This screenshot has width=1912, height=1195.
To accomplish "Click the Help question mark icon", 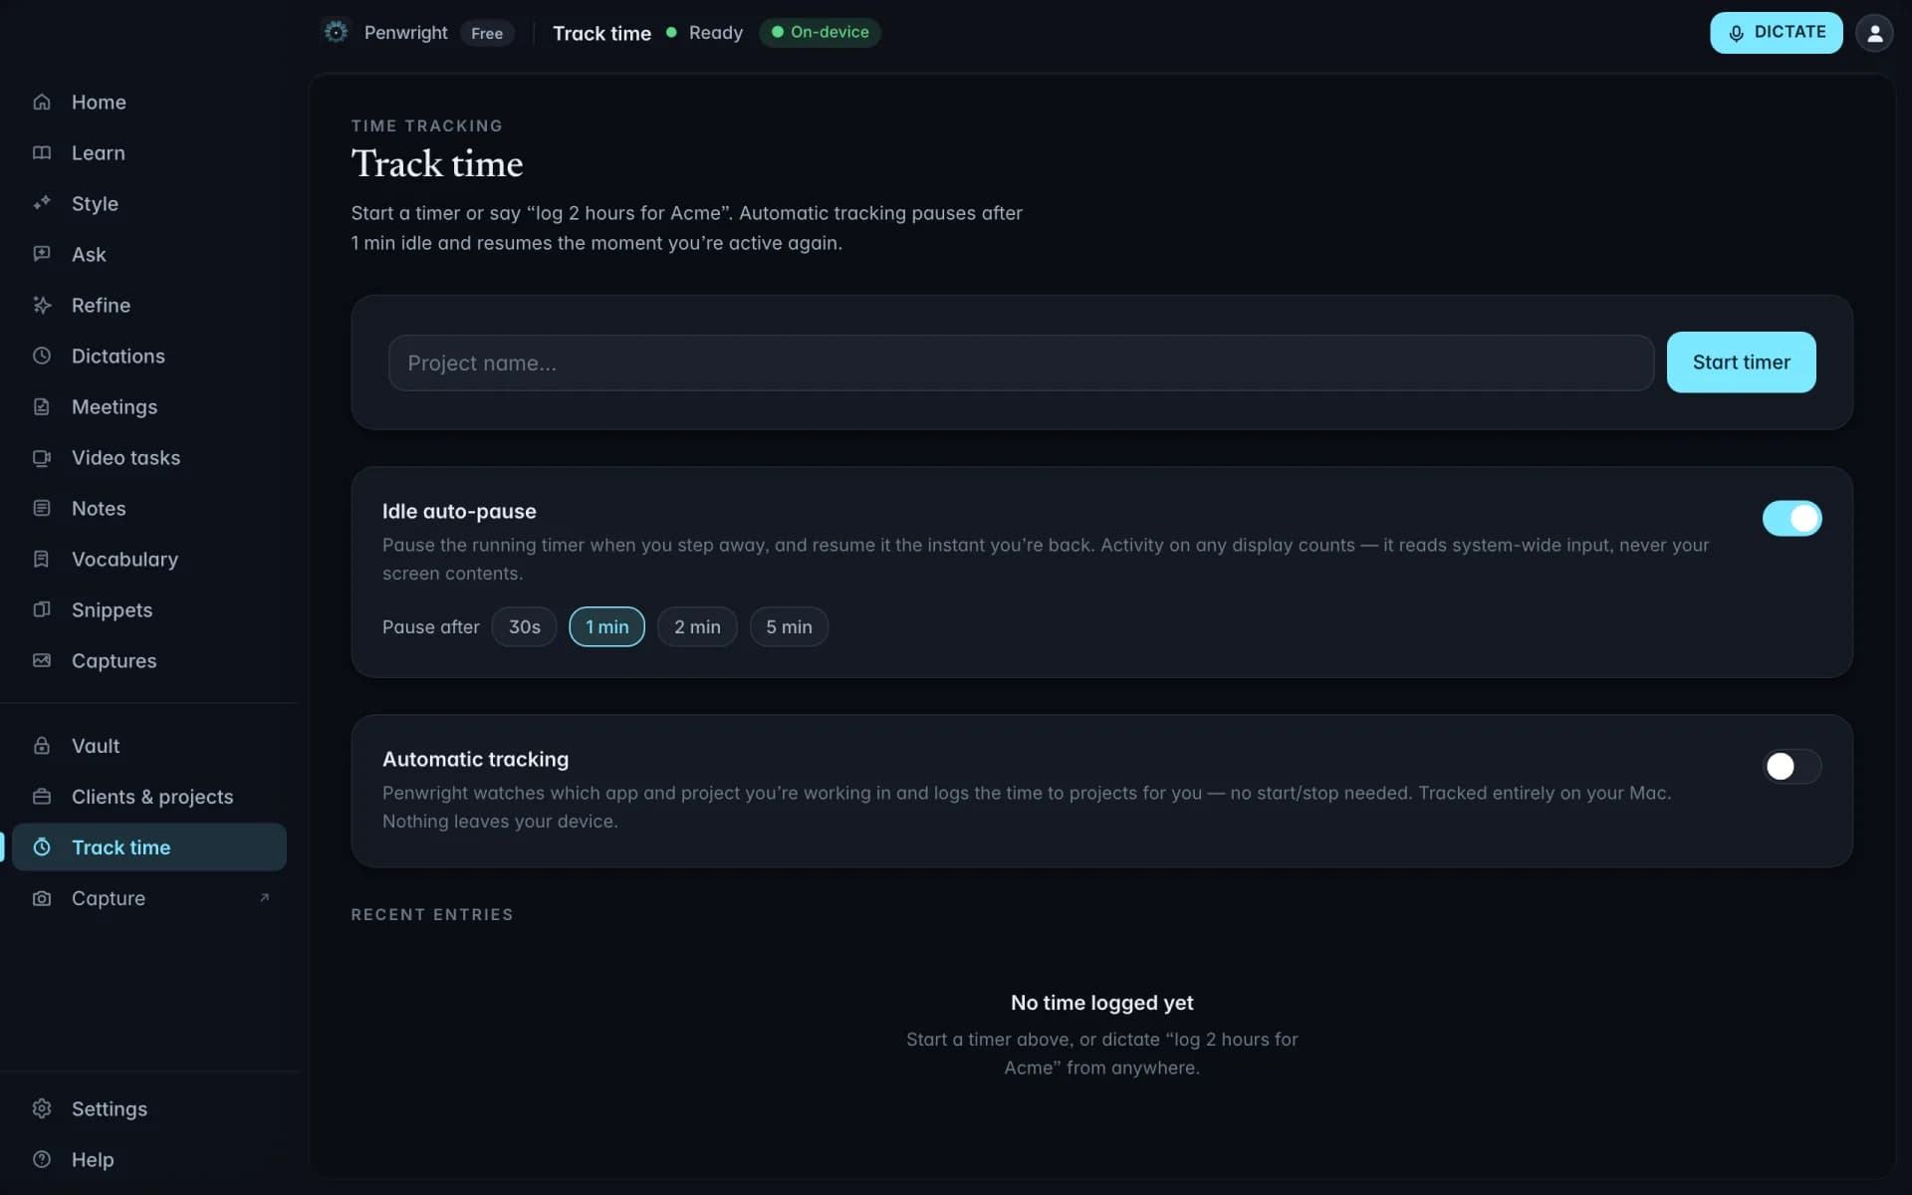I will click(x=42, y=1159).
